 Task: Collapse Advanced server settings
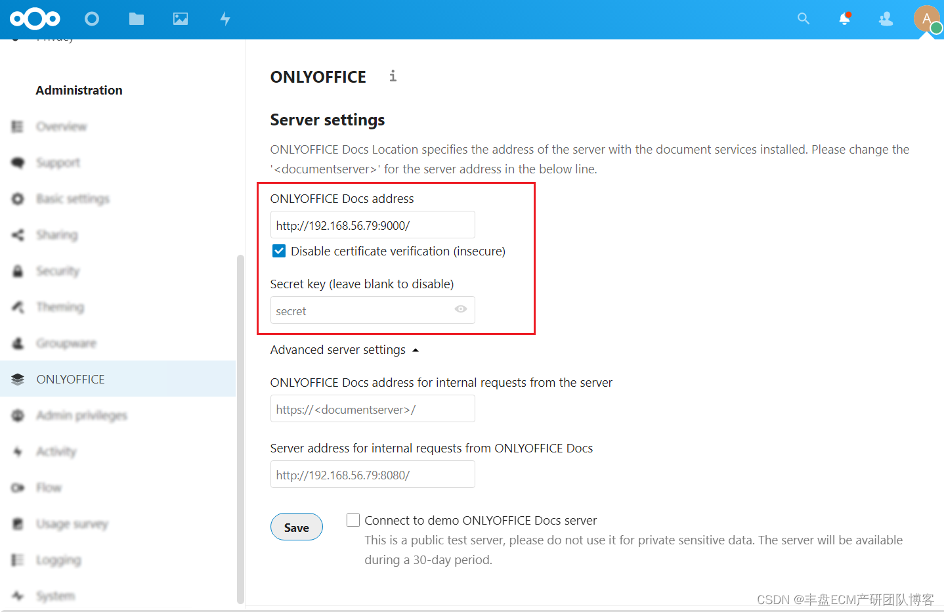[x=345, y=350]
